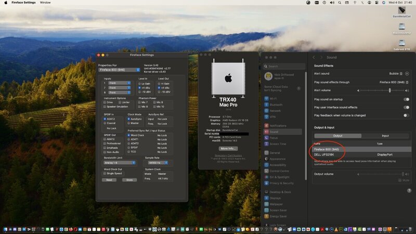Screen dimensions: 416x234
Task: Enable Single Speed word clock out
Action: point(105,173)
